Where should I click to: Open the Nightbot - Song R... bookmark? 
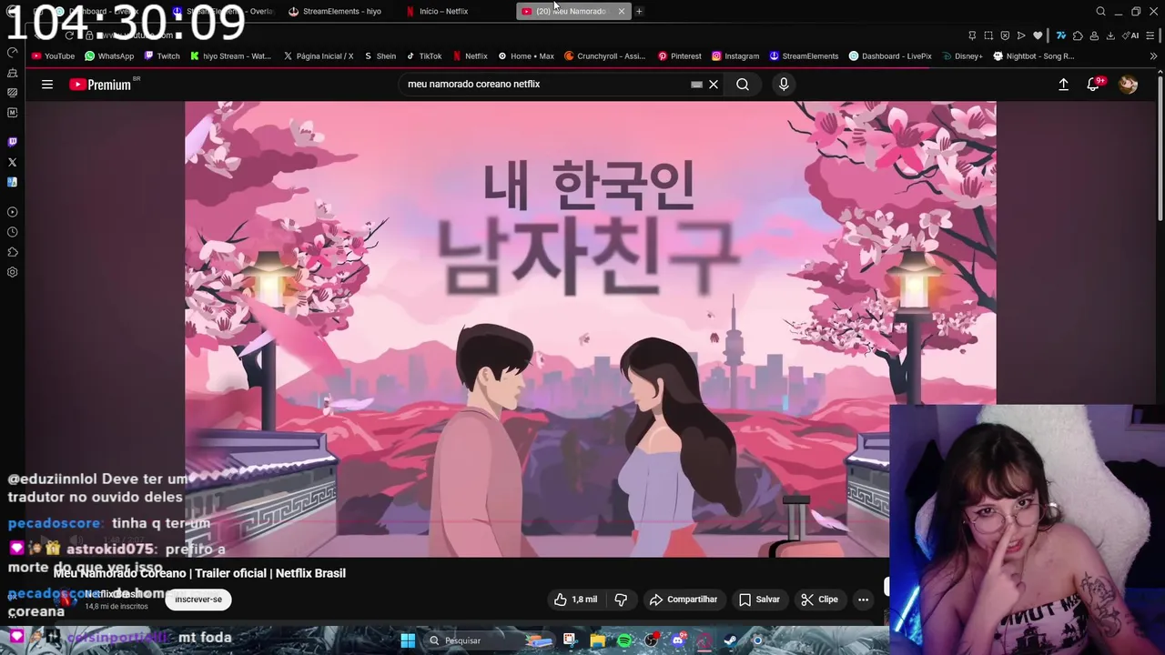point(1034,56)
